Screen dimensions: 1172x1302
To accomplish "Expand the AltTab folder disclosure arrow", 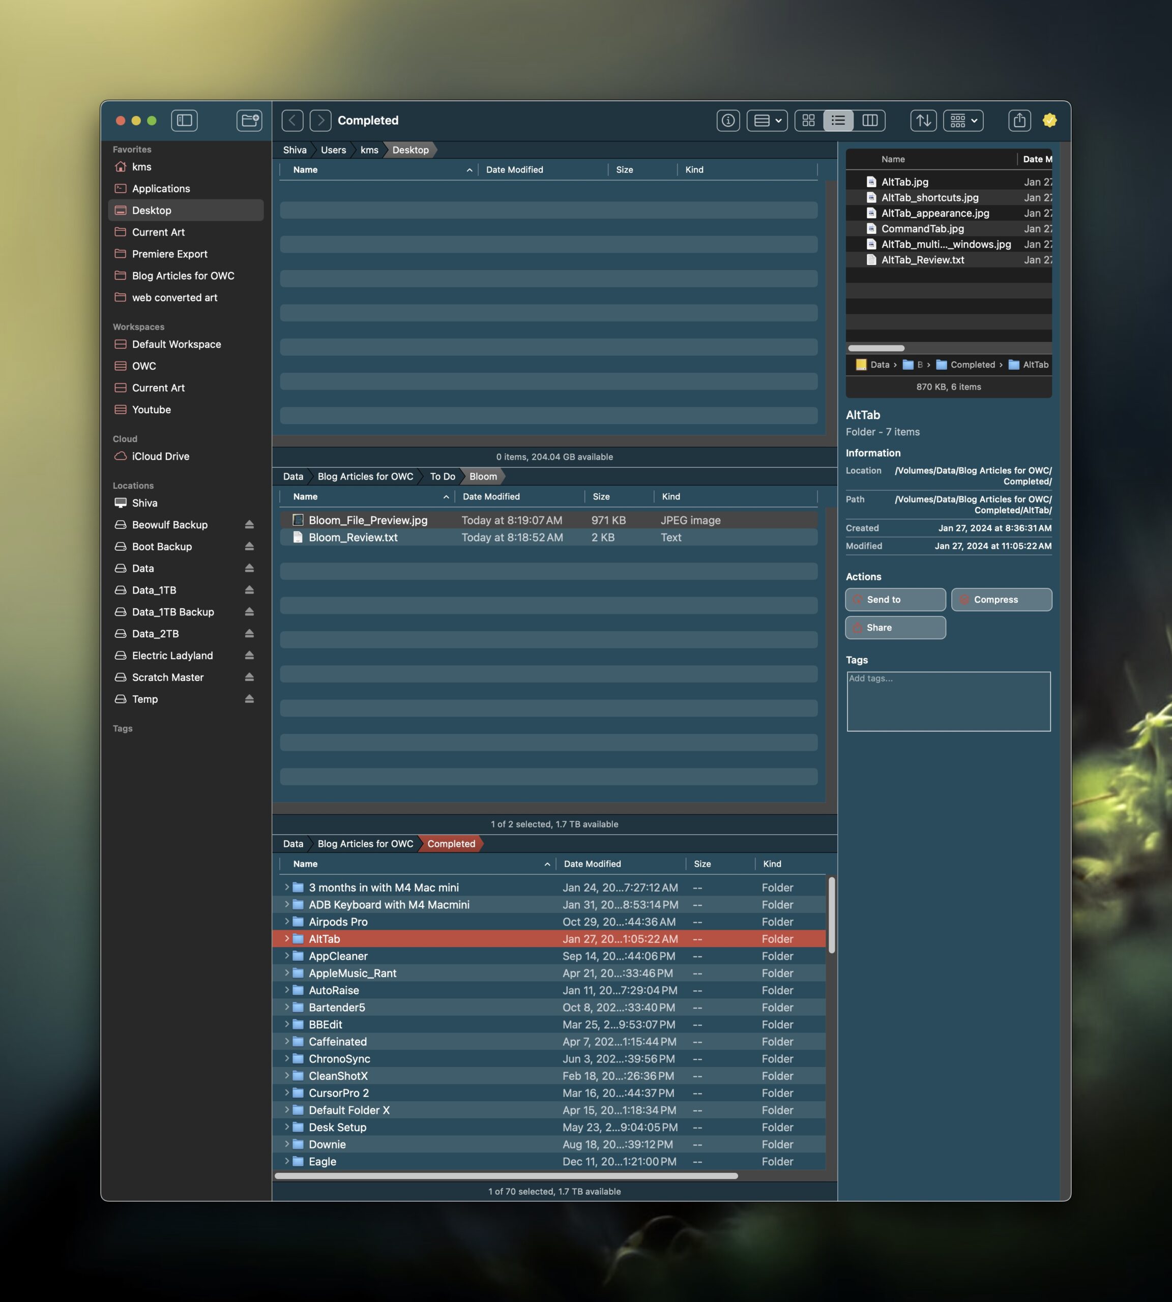I will [286, 939].
